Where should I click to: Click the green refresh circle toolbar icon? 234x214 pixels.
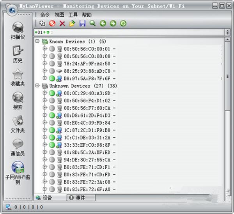pyautogui.click(x=123, y=23)
